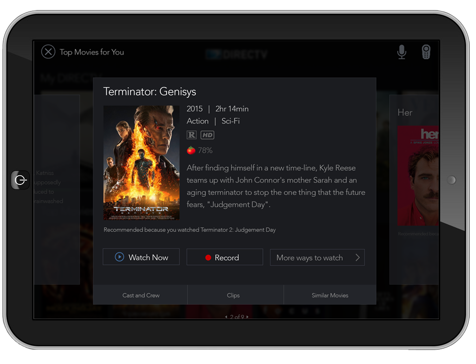Image resolution: width=476 pixels, height=364 pixels.
Task: Go to next movie with right pagination arrow
Action: click(247, 317)
